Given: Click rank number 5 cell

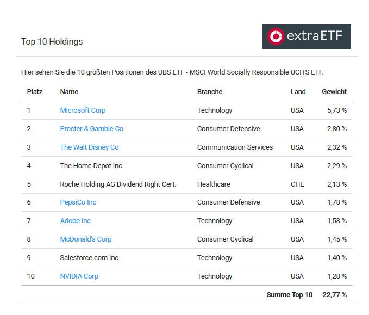Looking at the screenshot, I should click(x=29, y=184).
